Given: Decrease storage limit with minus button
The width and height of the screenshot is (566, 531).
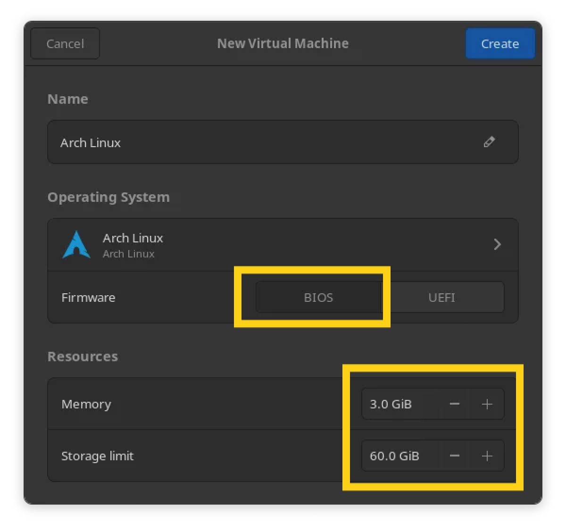Looking at the screenshot, I should 454,456.
